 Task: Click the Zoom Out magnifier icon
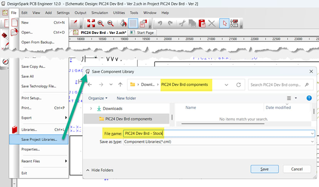pyautogui.click(x=110, y=23)
